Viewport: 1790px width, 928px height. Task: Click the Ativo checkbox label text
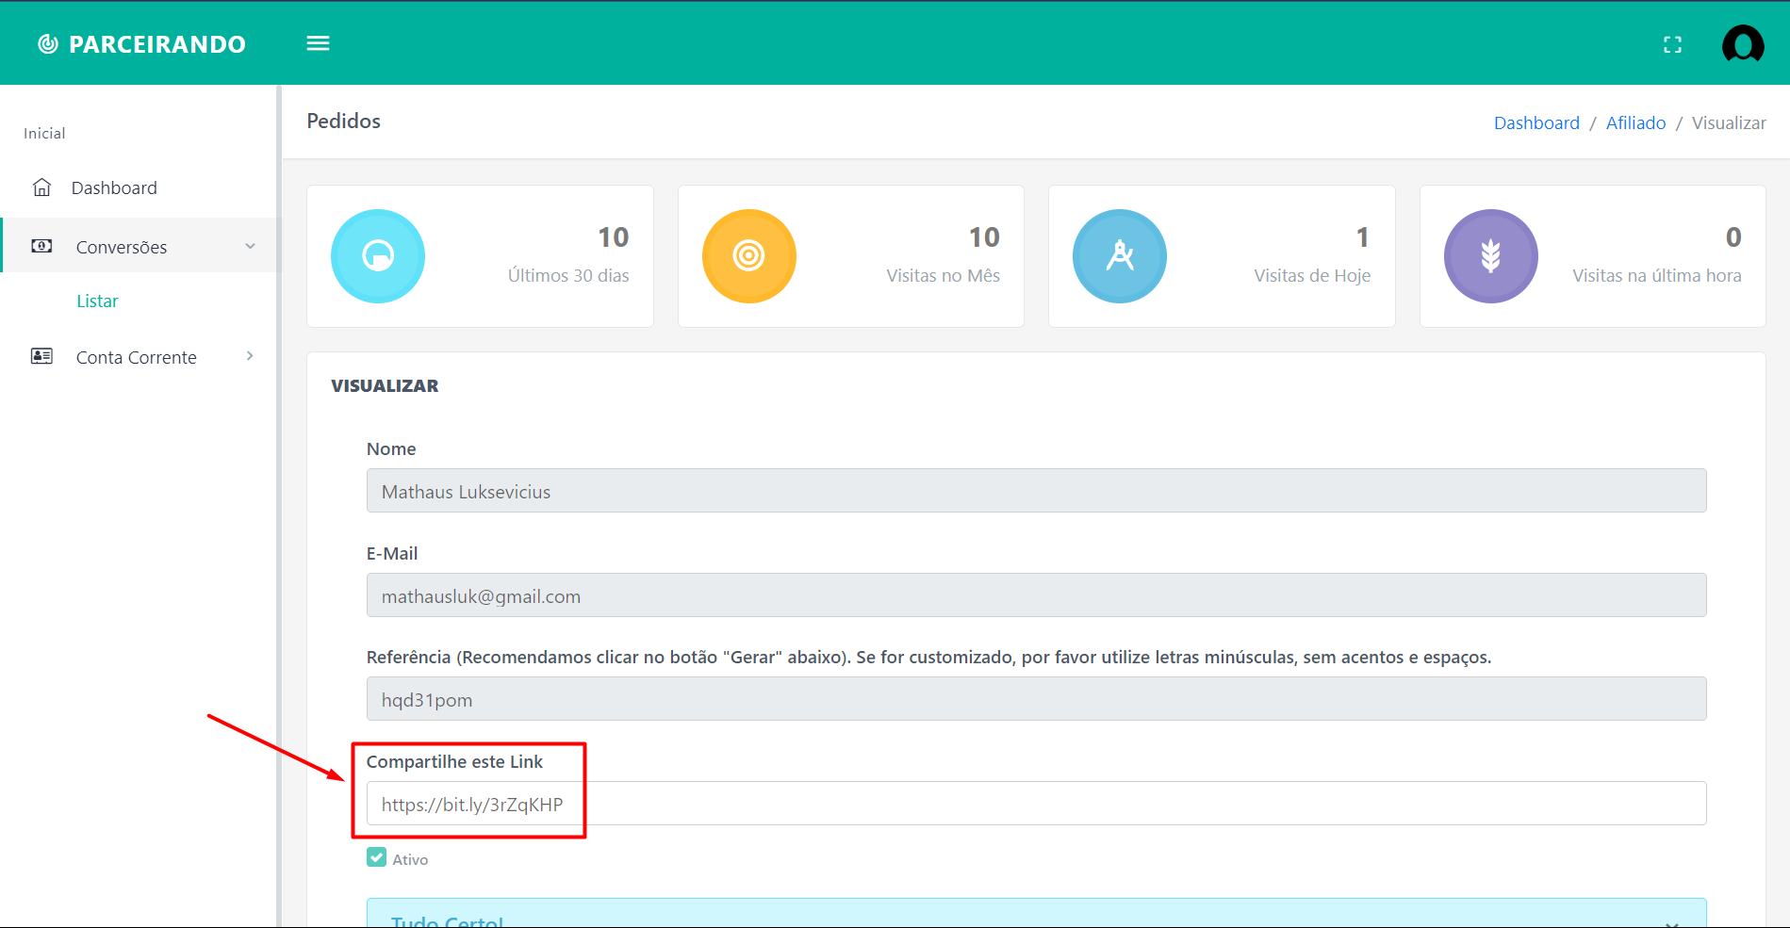pyautogui.click(x=410, y=859)
